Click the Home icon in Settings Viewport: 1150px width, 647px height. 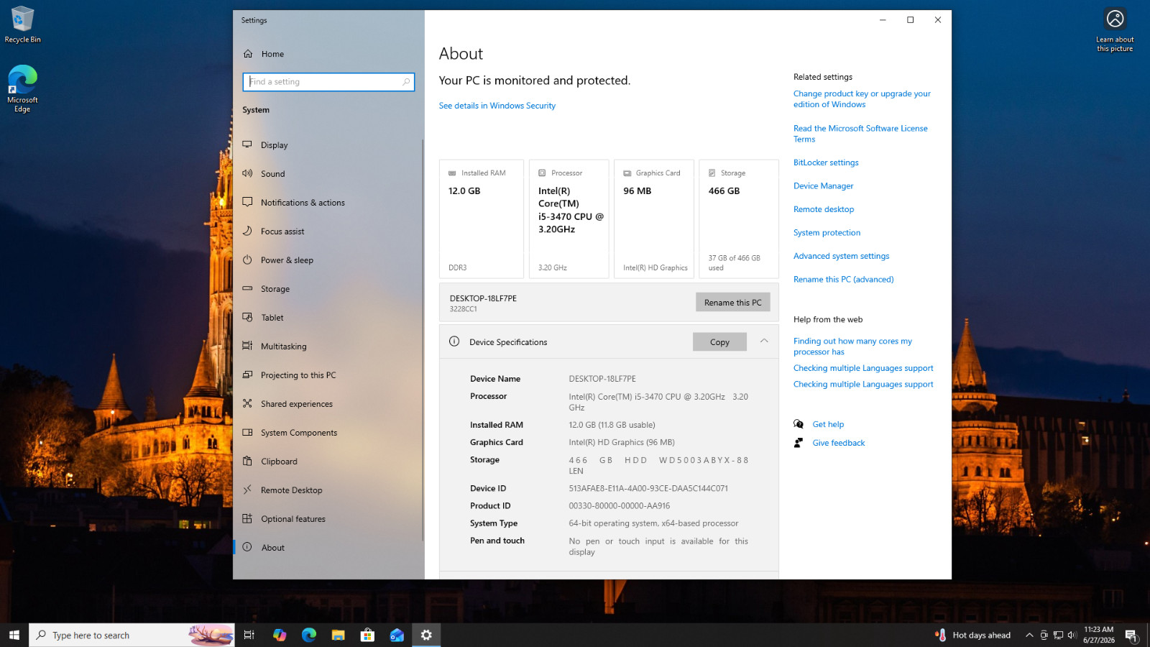tap(248, 54)
